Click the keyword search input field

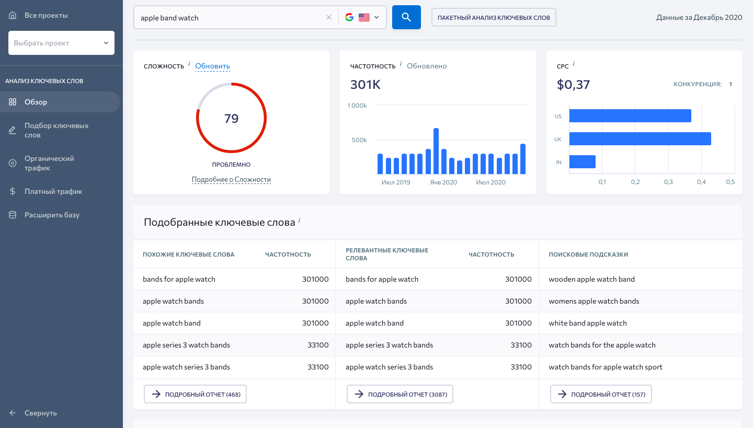pos(230,17)
